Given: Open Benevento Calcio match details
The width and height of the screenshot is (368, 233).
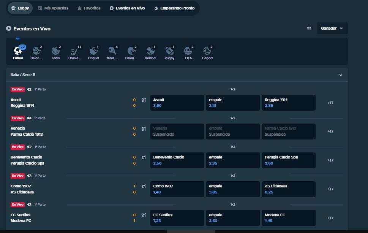Looking at the screenshot, I should click(x=27, y=157).
